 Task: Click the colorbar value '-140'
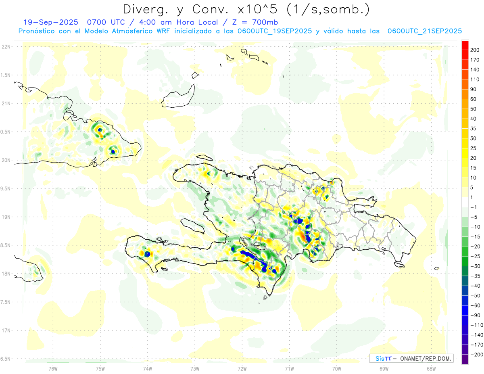pos(476,334)
